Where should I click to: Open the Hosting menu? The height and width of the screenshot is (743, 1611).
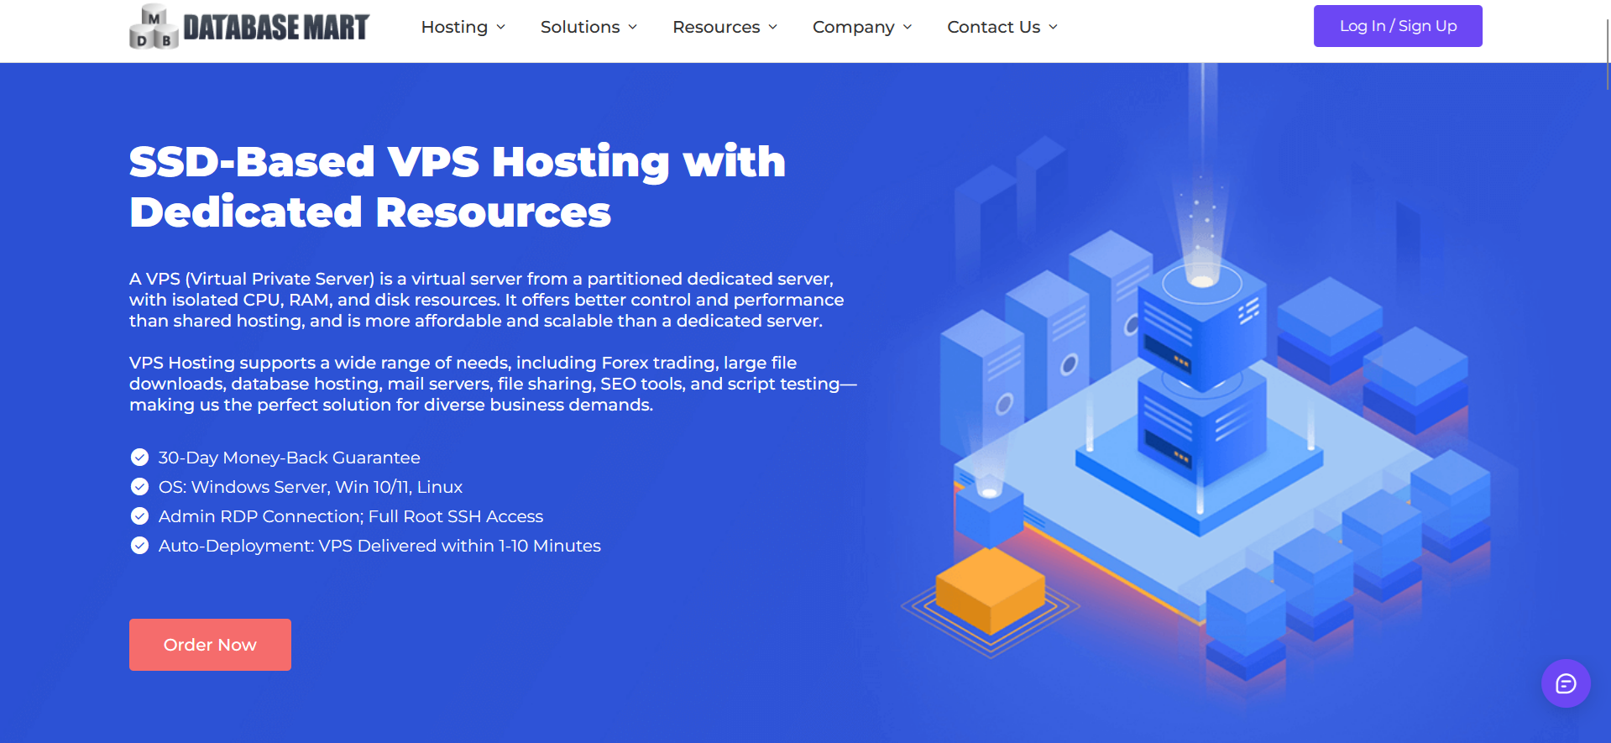[x=463, y=27]
